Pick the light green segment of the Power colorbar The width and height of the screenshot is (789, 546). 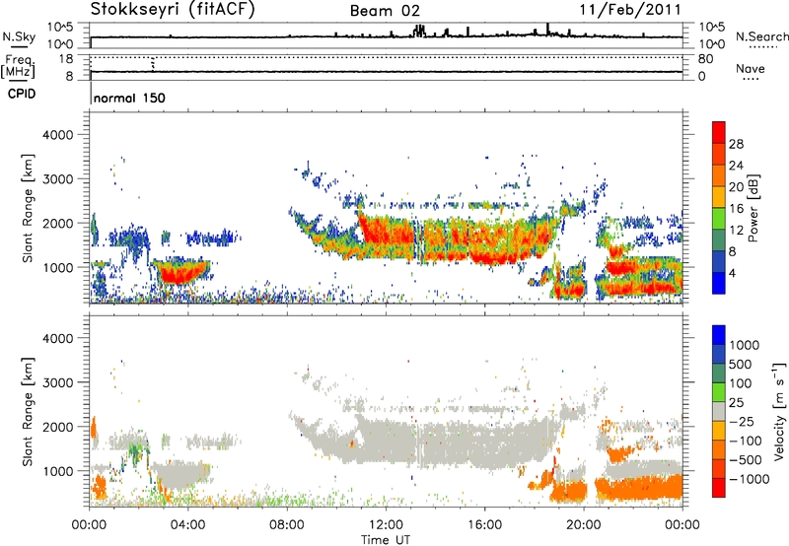pos(719,219)
